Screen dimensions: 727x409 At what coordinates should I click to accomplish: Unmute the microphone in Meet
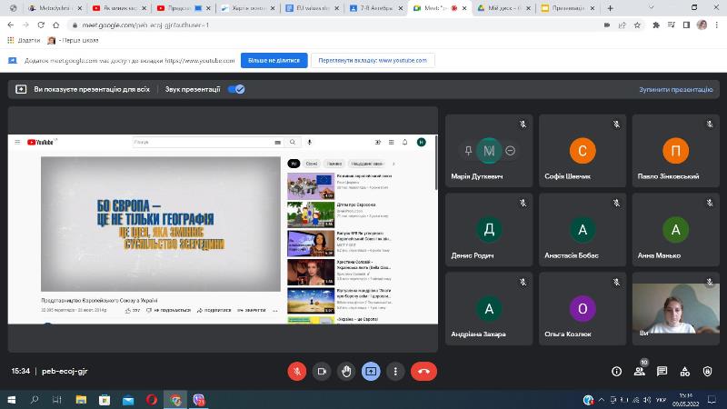[x=296, y=371]
